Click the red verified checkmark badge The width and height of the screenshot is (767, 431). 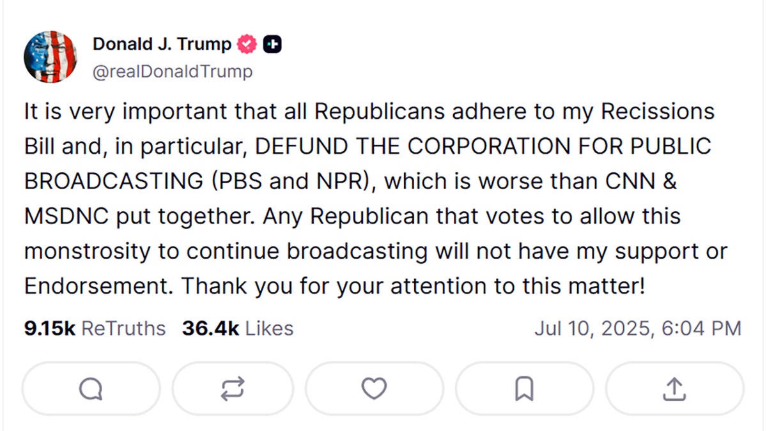(247, 45)
